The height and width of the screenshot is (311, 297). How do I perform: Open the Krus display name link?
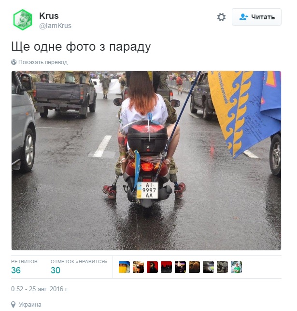pyautogui.click(x=49, y=15)
